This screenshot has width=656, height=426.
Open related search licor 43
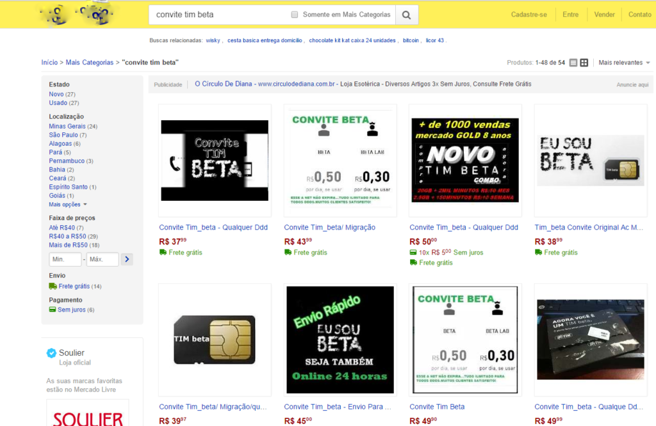click(x=435, y=40)
